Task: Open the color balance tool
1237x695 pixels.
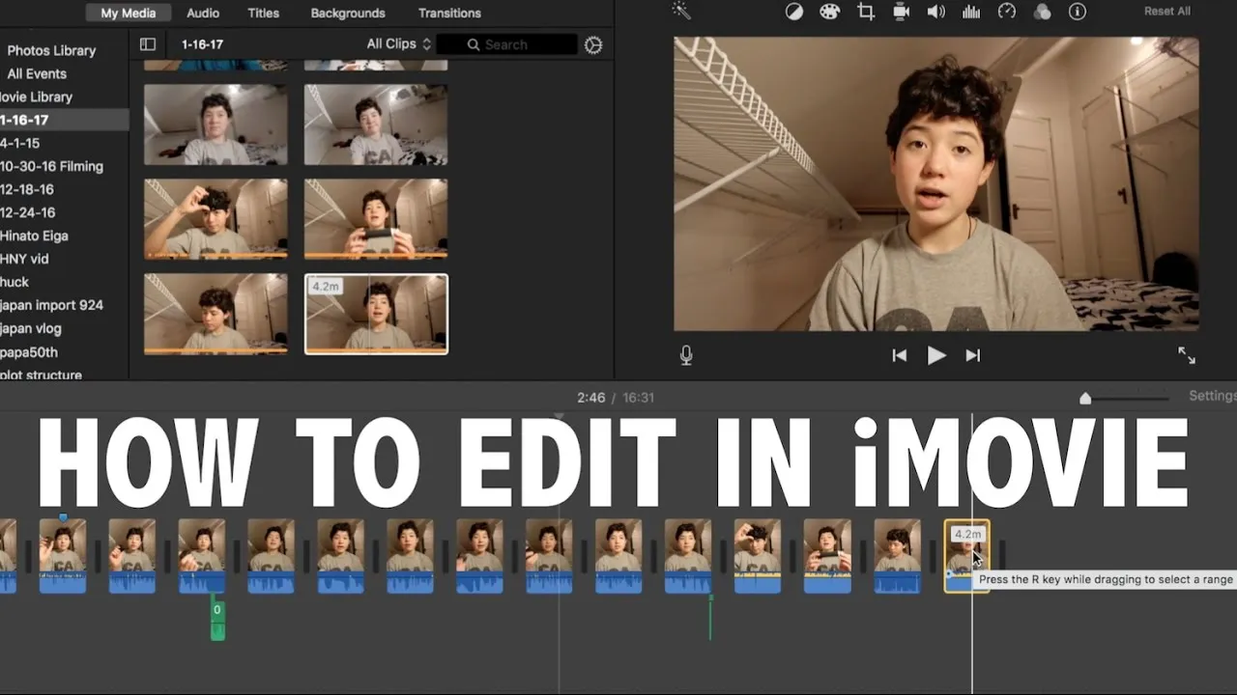Action: (793, 12)
